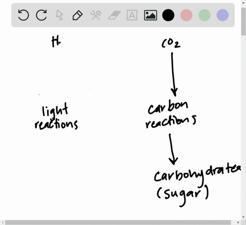Viewport: 246px width, 225px height.
Task: Select the eraser tool
Action: [x=114, y=15]
